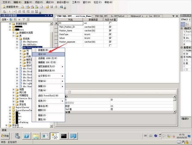Expand the dbo.Employees table node
192x145 pixels.
(x=17, y=42)
